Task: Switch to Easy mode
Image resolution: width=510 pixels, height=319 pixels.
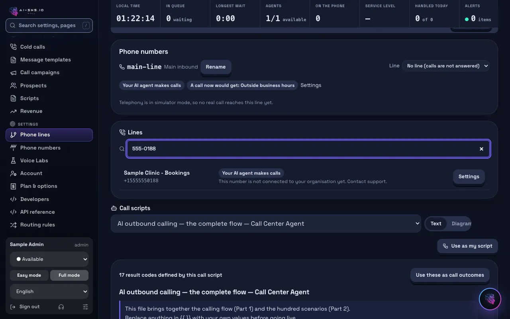Action: [29, 275]
